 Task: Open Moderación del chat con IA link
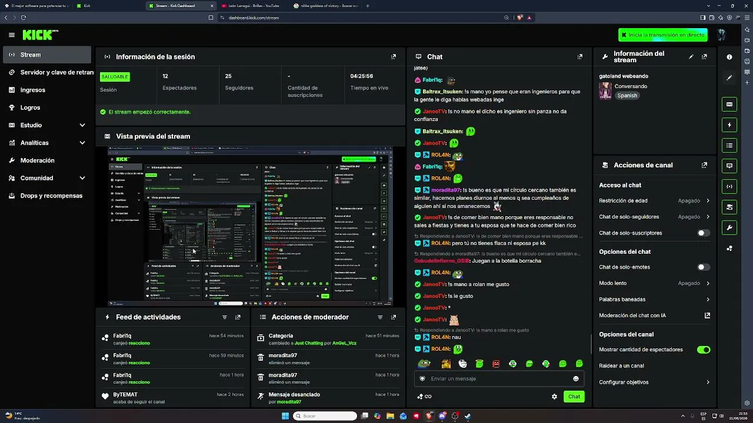(x=654, y=315)
